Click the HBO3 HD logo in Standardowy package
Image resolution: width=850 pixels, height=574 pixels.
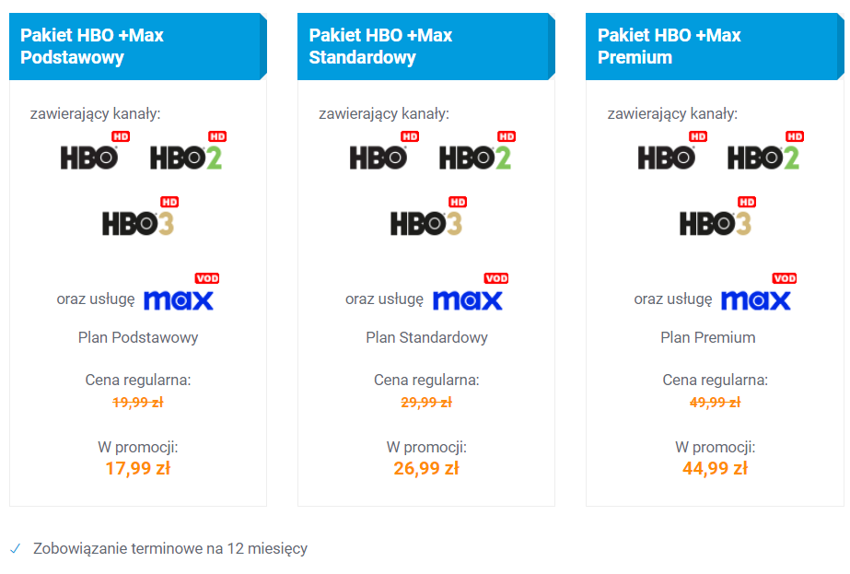429,217
